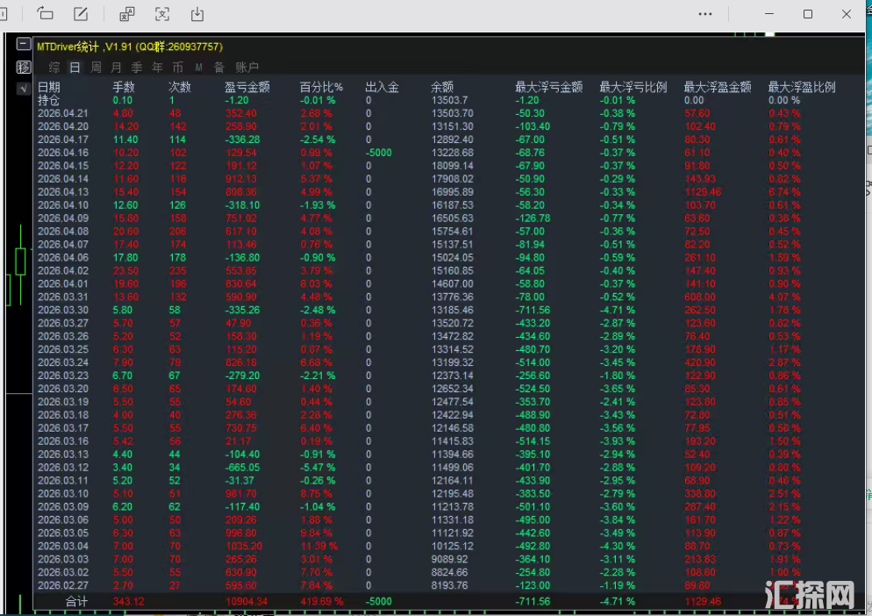This screenshot has width=872, height=616.
Task: Select the 2026.04.21 date row
Action: [x=63, y=113]
